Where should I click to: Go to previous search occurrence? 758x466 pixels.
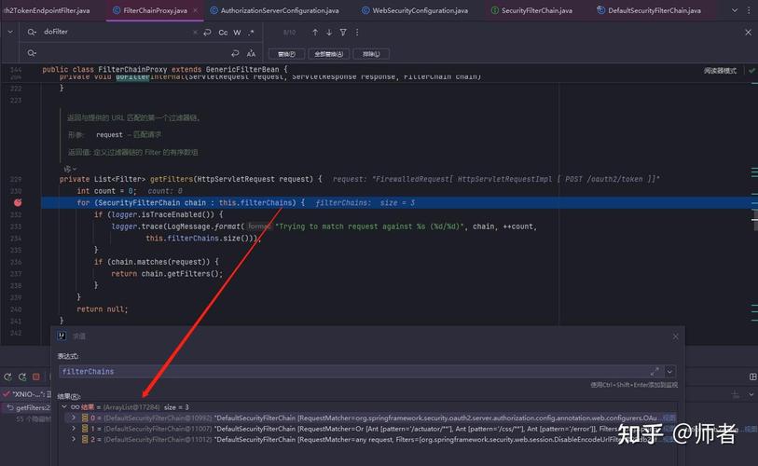[315, 33]
